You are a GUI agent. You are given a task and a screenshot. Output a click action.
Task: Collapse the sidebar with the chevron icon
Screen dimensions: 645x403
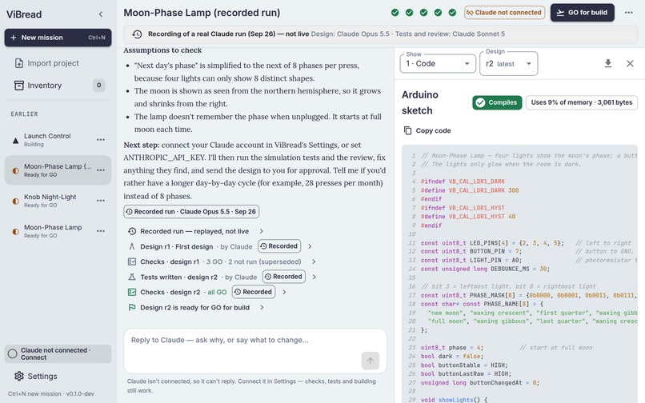point(101,14)
